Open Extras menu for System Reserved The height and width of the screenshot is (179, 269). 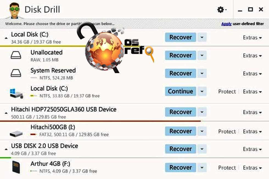[x=252, y=74]
